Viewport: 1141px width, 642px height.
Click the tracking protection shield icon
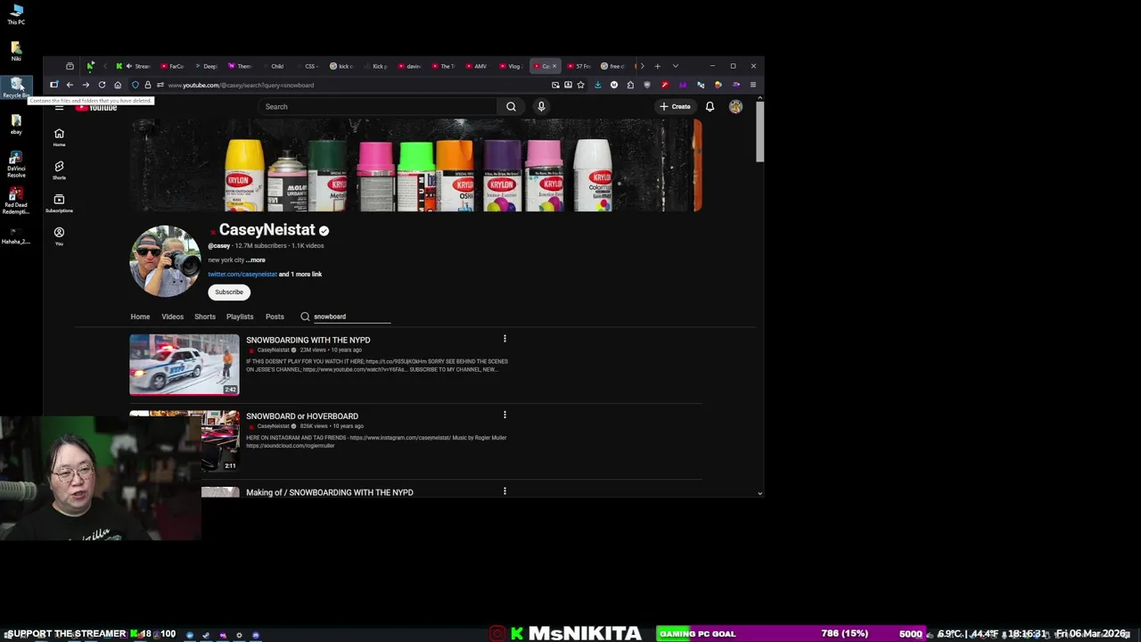point(135,85)
